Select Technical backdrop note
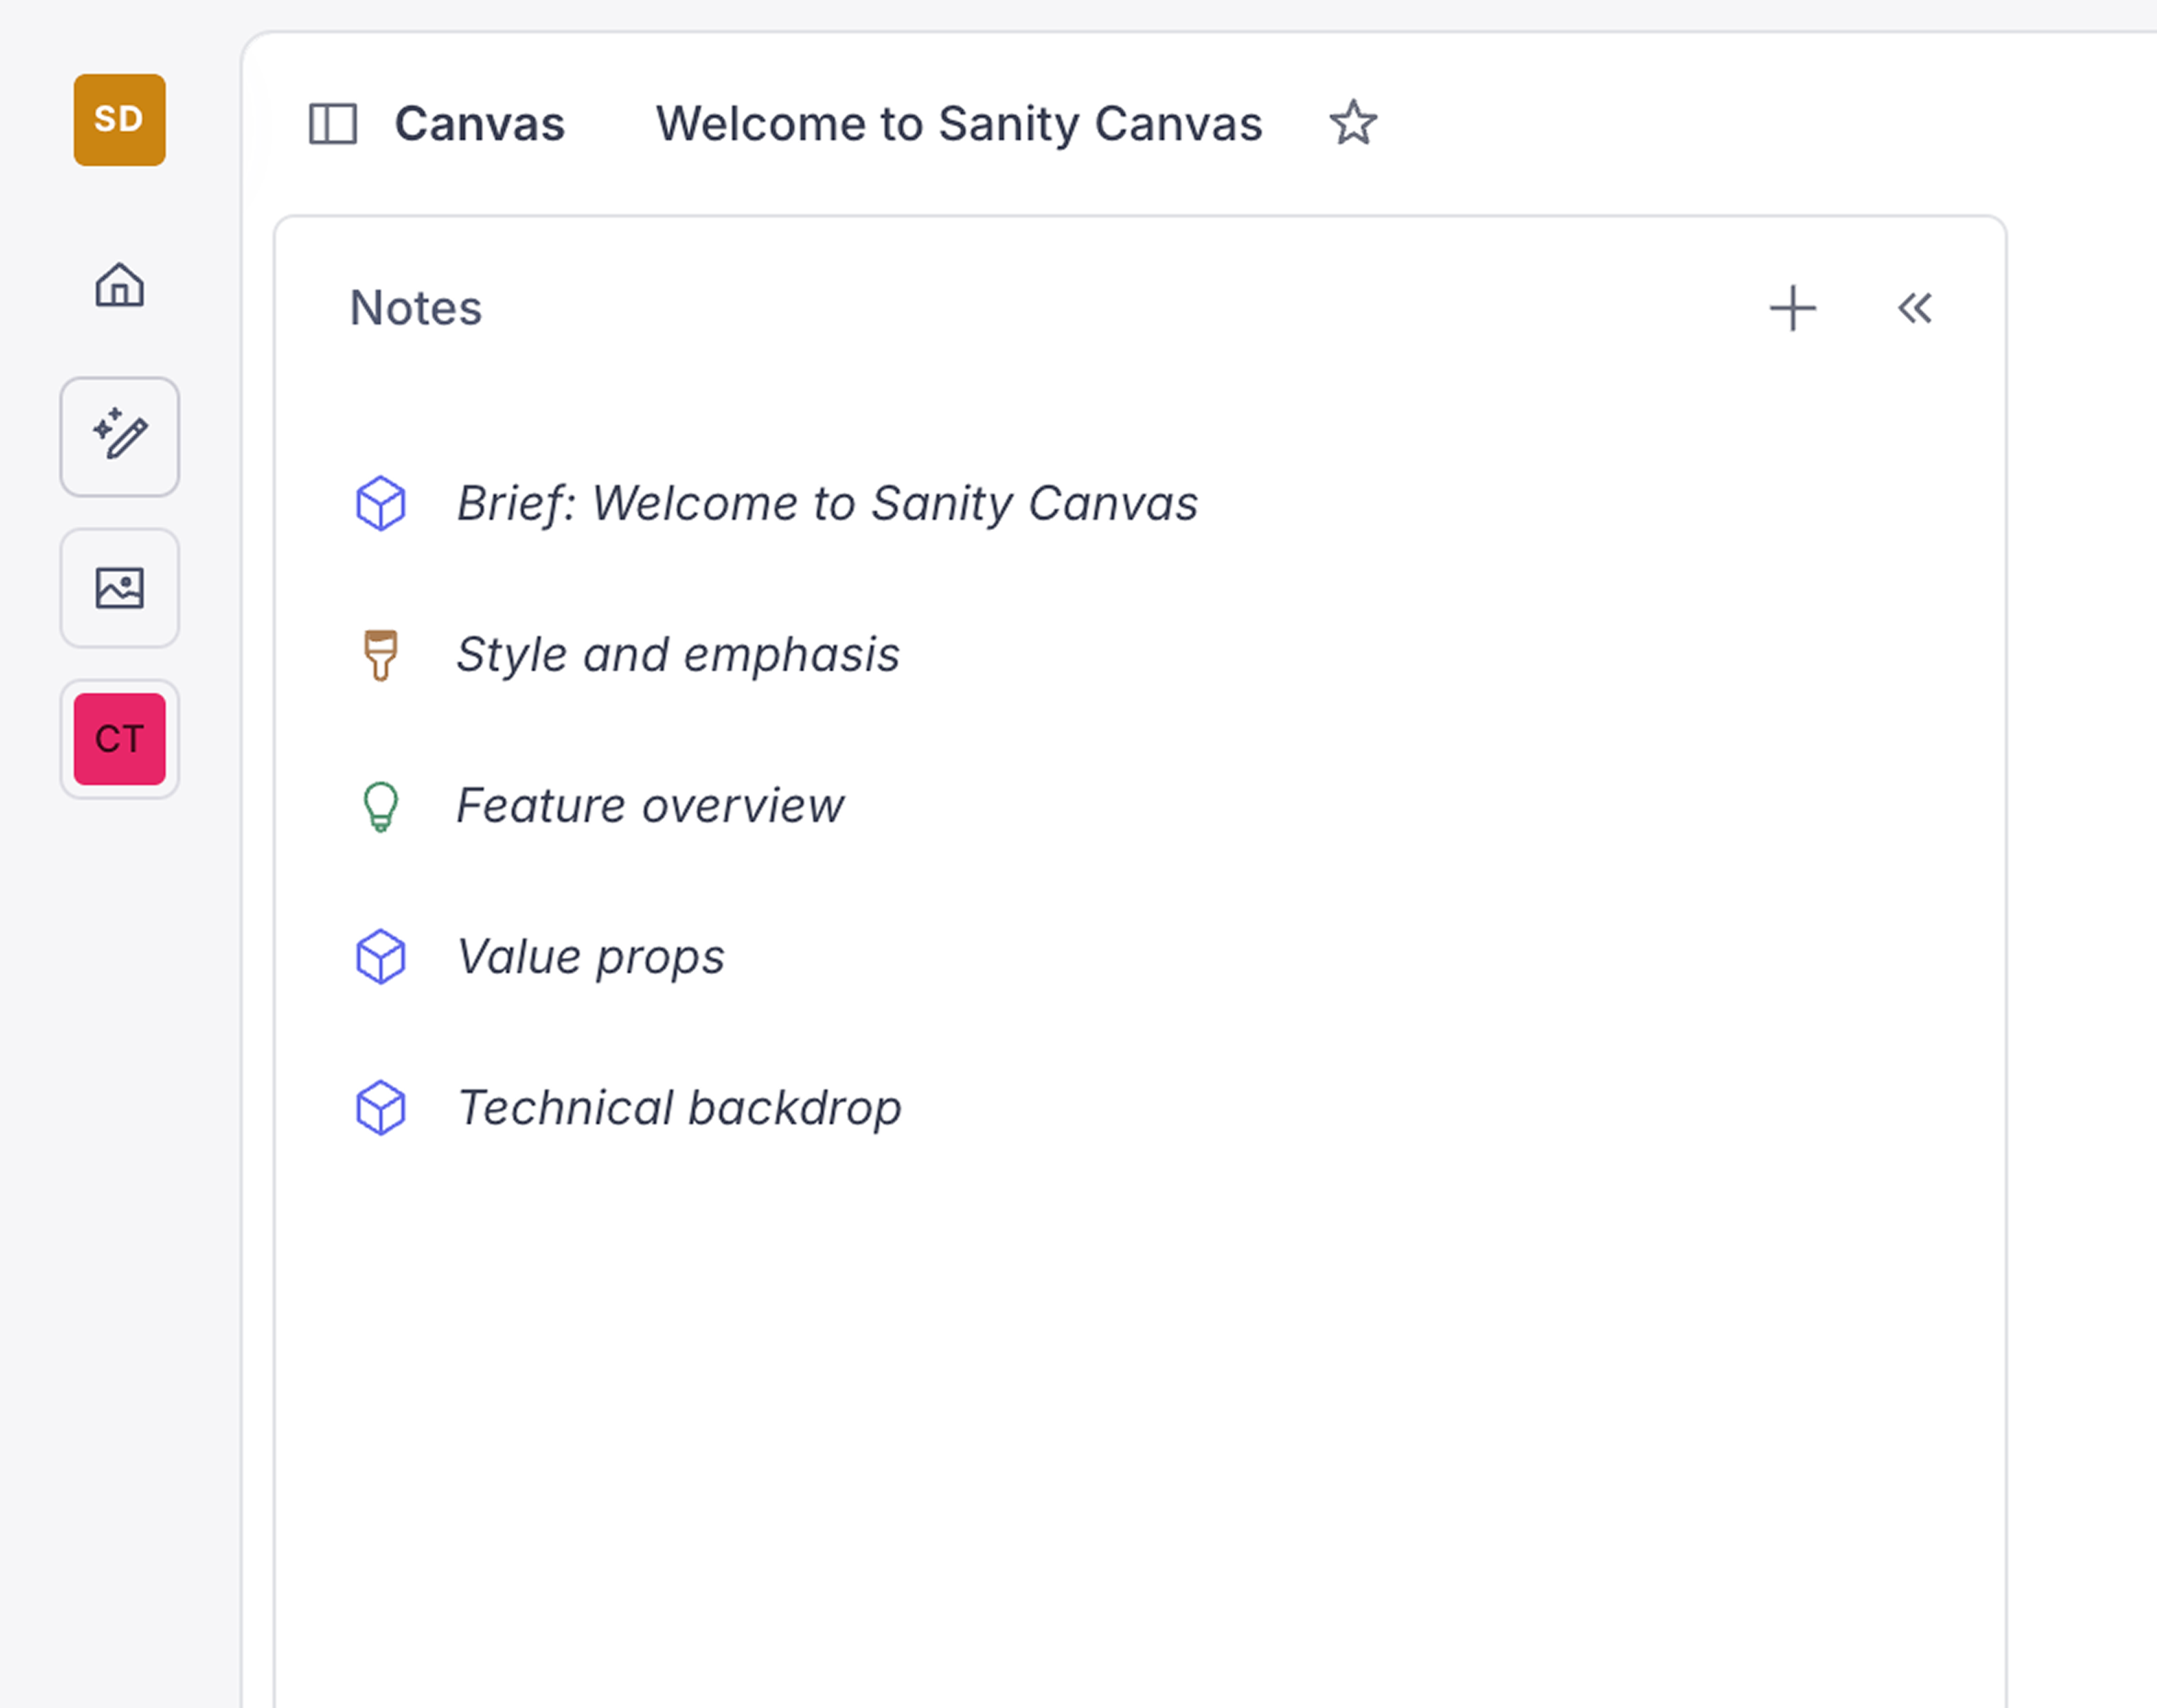Screen dimensions: 2157x1708 [x=679, y=1108]
